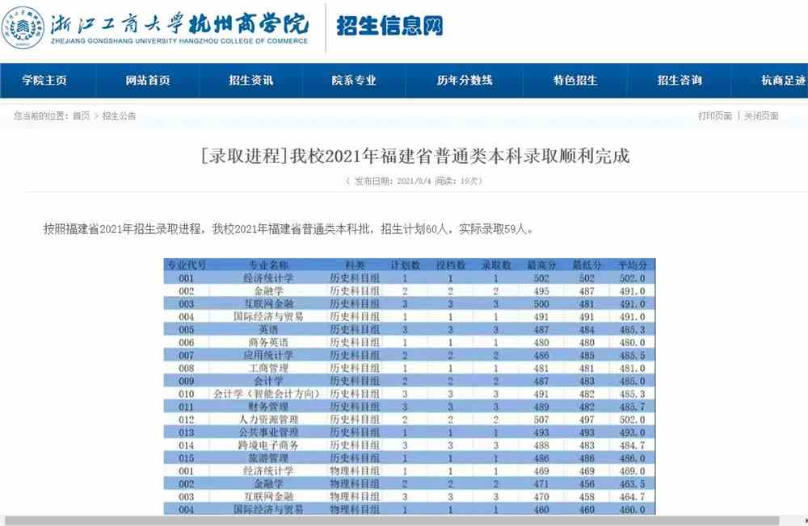
Task: Click the 507 highest score value
Action: (x=541, y=420)
